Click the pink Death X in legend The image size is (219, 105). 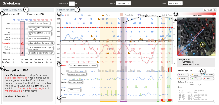click(x=84, y=15)
